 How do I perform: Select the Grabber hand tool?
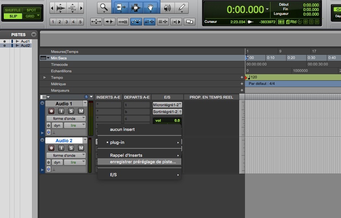[x=150, y=8]
